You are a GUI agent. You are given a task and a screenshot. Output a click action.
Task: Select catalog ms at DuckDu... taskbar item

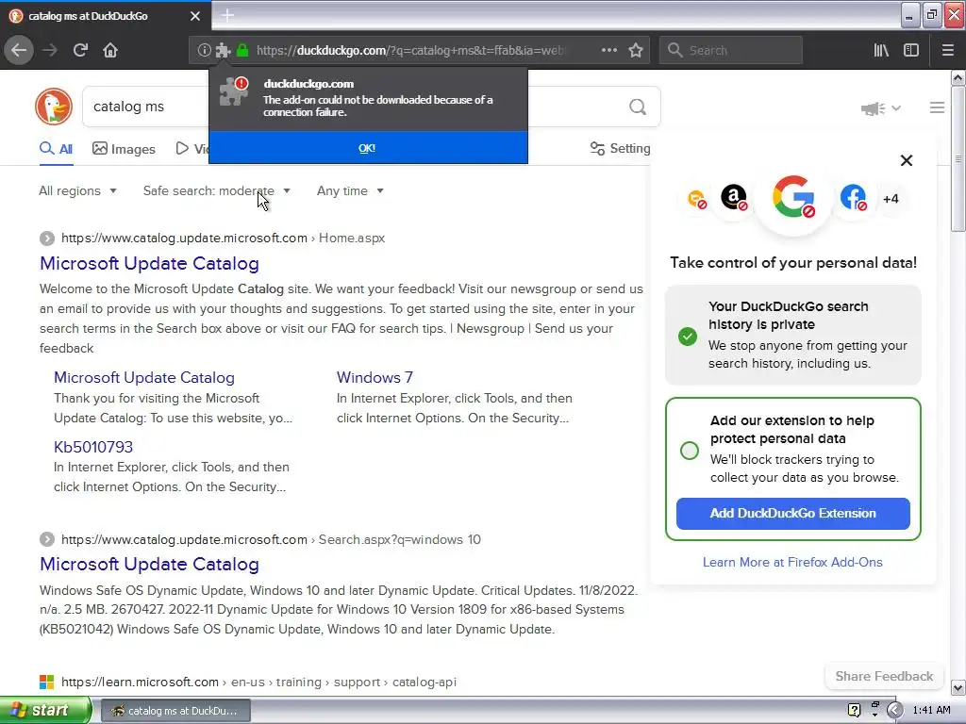click(175, 711)
